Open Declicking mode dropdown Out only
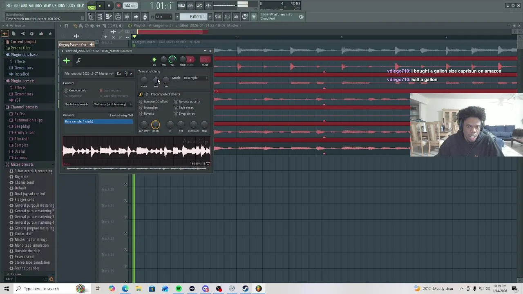 [x=112, y=104]
